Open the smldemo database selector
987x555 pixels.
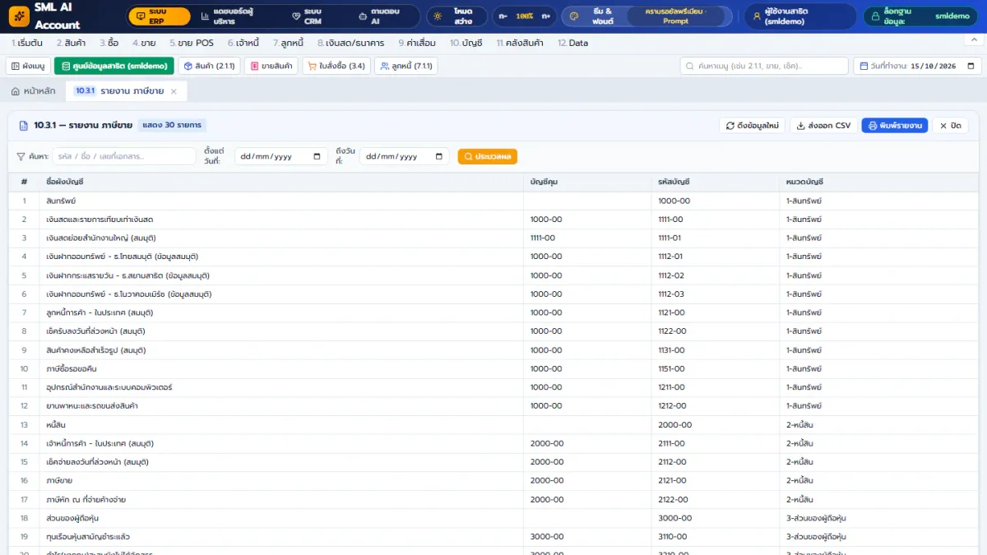click(x=921, y=16)
